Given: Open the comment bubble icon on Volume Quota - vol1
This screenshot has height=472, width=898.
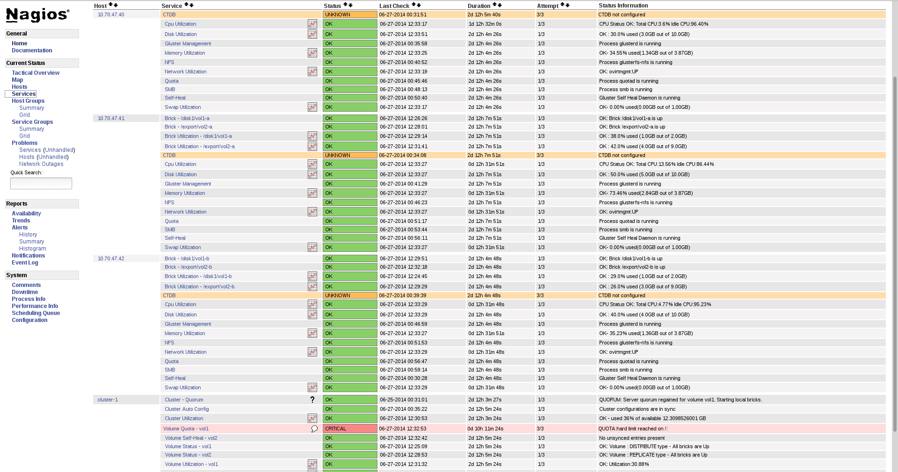Looking at the screenshot, I should tap(313, 429).
